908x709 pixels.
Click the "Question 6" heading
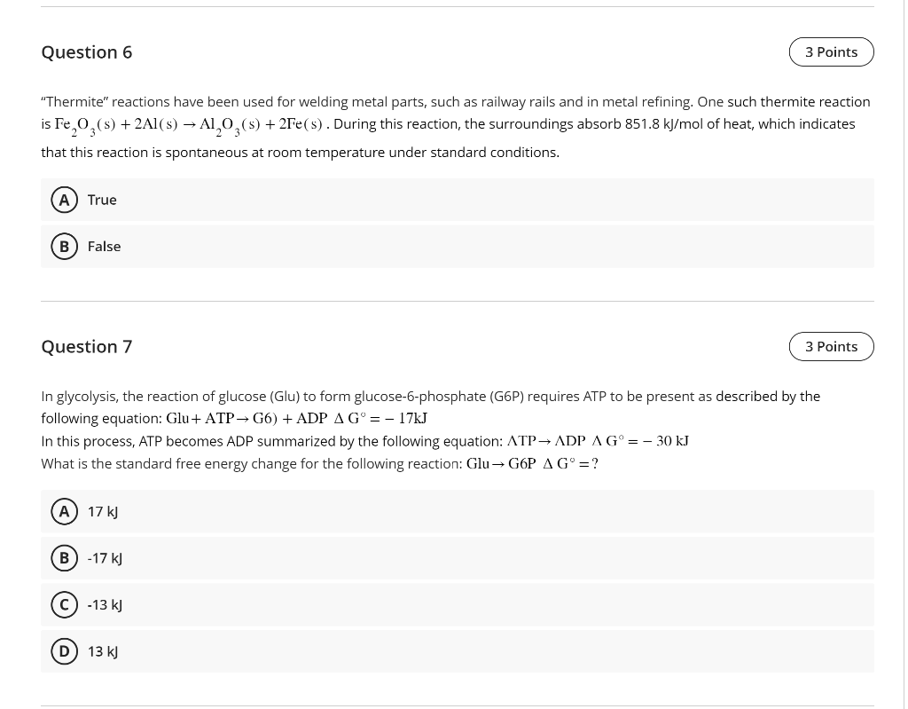(x=86, y=52)
